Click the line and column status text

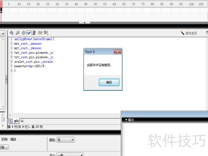(25, 127)
